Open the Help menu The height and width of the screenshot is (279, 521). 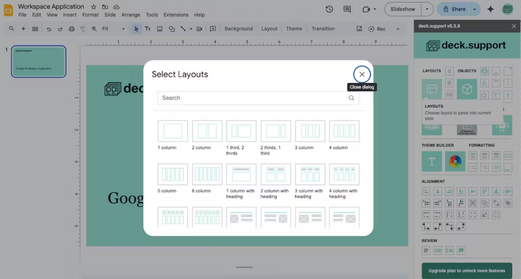pos(199,15)
